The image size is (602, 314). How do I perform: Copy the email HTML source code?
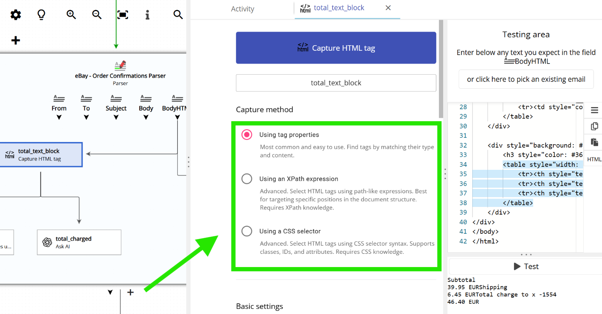click(x=594, y=126)
